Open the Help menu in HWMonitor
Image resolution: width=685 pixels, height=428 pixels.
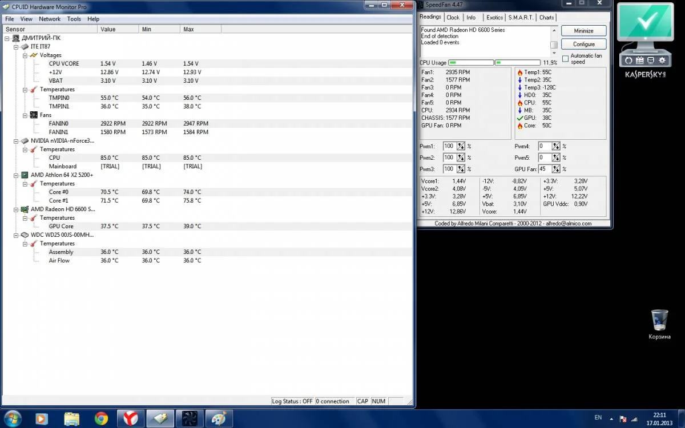coord(93,19)
